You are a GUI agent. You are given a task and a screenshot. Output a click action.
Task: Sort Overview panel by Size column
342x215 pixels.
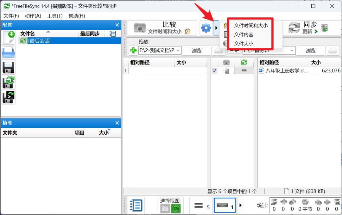109,133
